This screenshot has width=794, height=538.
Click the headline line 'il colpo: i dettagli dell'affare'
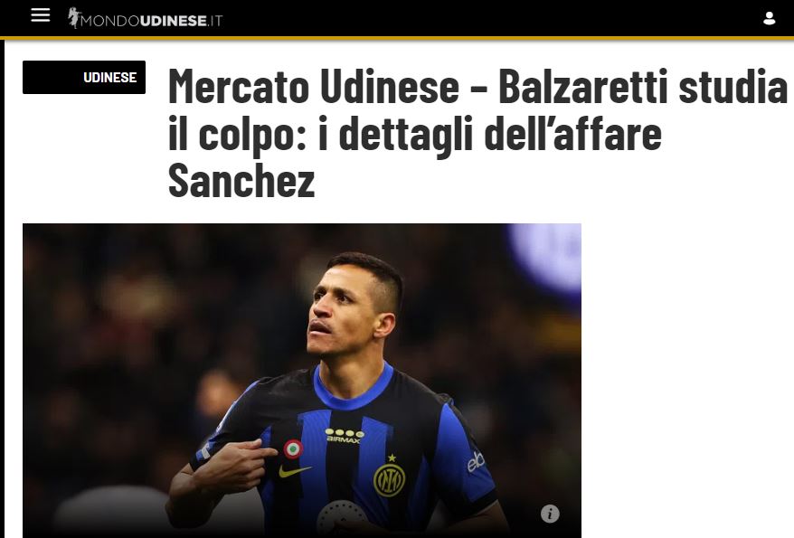[415, 134]
